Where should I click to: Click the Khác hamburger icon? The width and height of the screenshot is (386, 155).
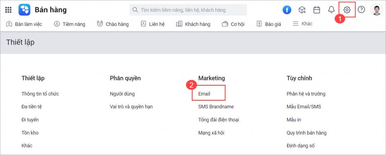click(296, 24)
